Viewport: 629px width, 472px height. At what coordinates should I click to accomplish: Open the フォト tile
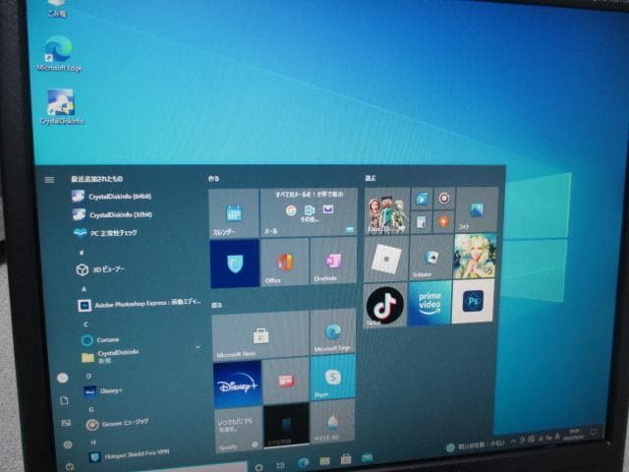coord(477,209)
